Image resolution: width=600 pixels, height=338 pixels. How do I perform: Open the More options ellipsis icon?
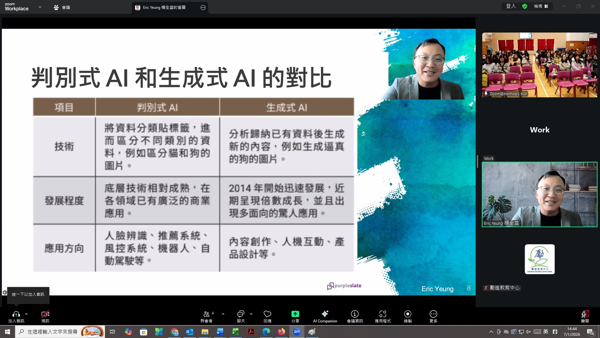[433, 314]
